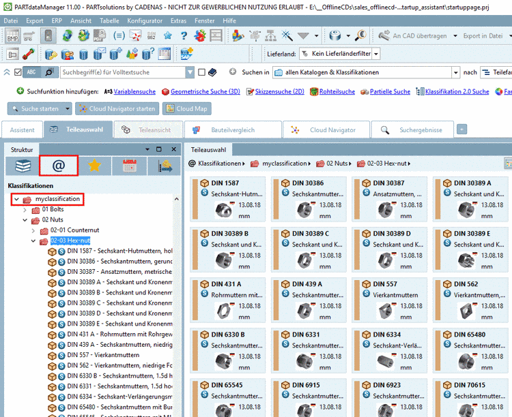This screenshot has height=417, width=512.
Task: Toggle the ABC full-text search mode
Action: click(31, 72)
